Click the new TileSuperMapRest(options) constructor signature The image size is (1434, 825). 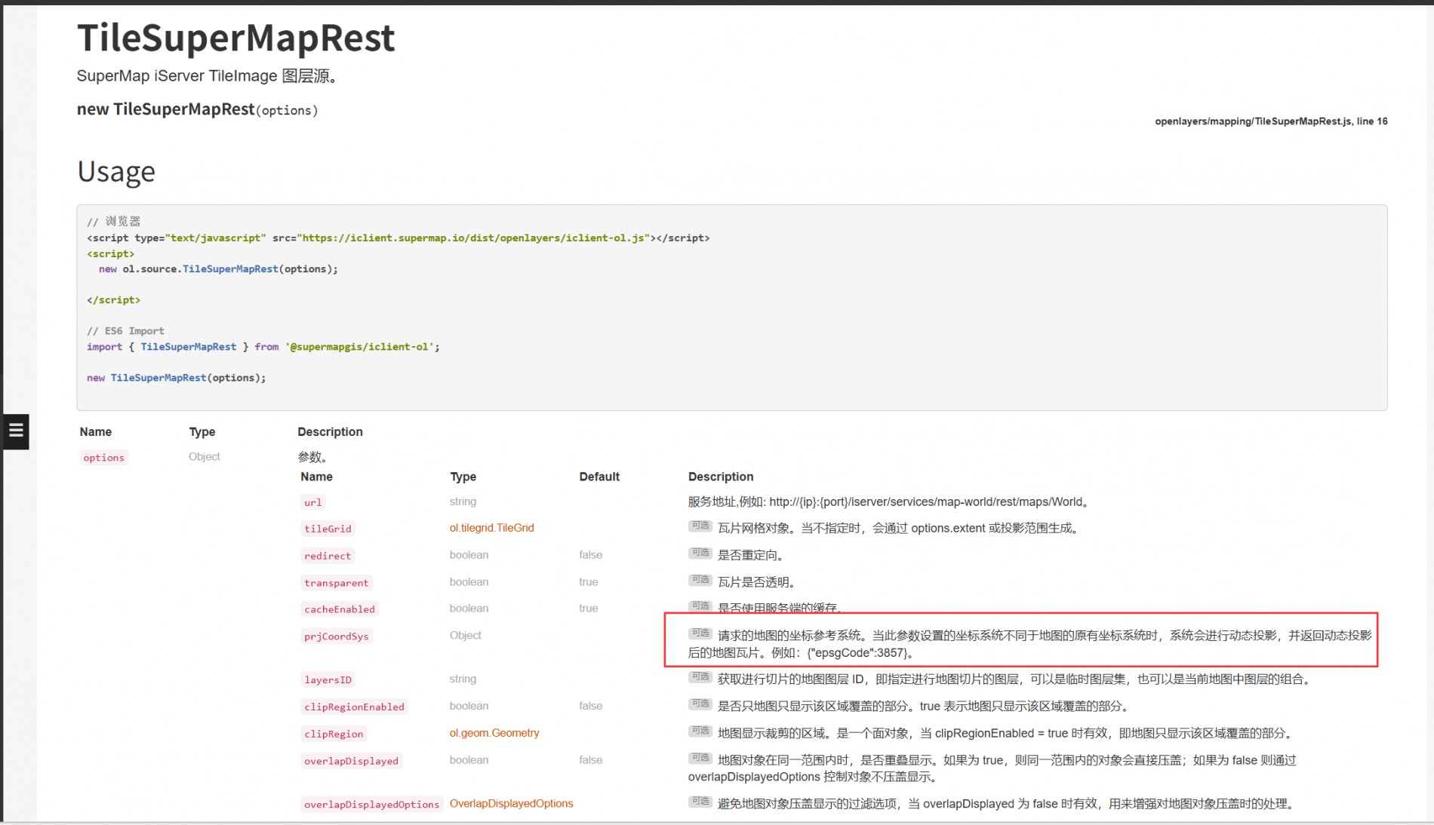197,109
